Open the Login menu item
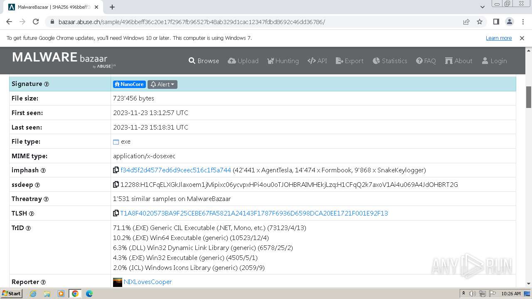Viewport: 532px width, 299px height. 494,61
